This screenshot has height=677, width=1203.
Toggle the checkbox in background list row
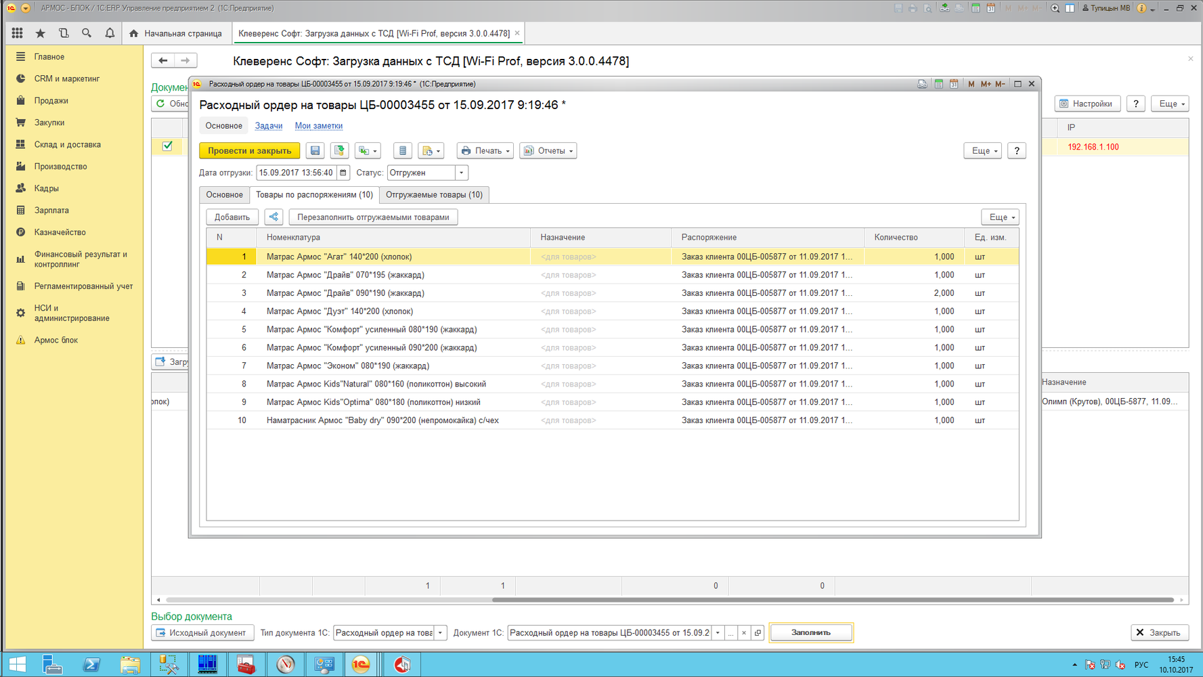(167, 146)
